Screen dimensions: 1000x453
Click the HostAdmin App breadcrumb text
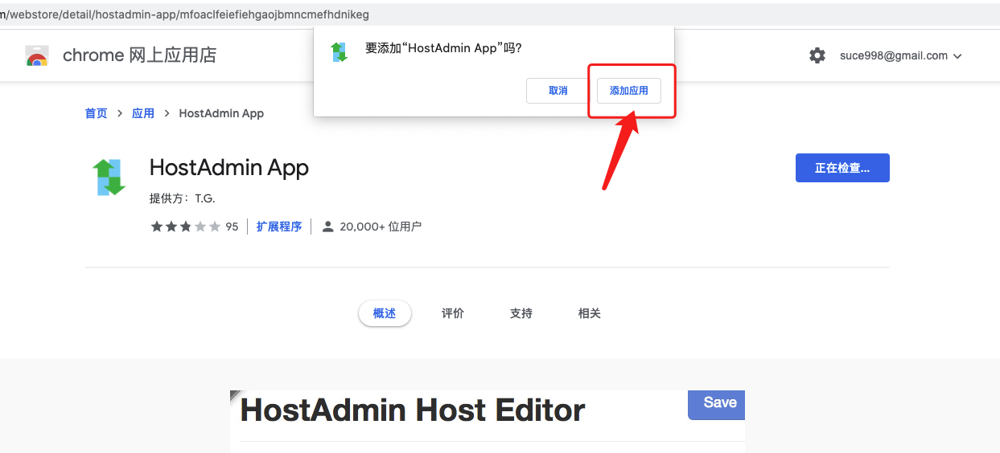[x=221, y=113]
